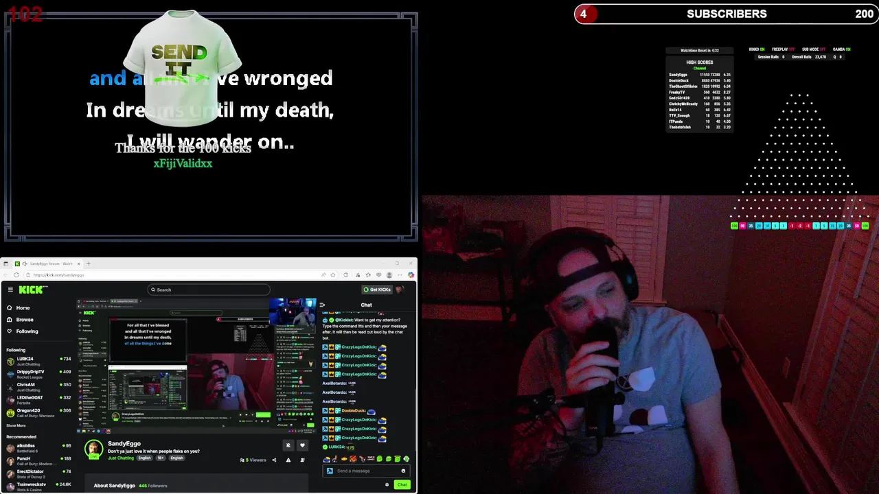Open emoji picker in chat input
879x494 pixels.
pyautogui.click(x=403, y=471)
